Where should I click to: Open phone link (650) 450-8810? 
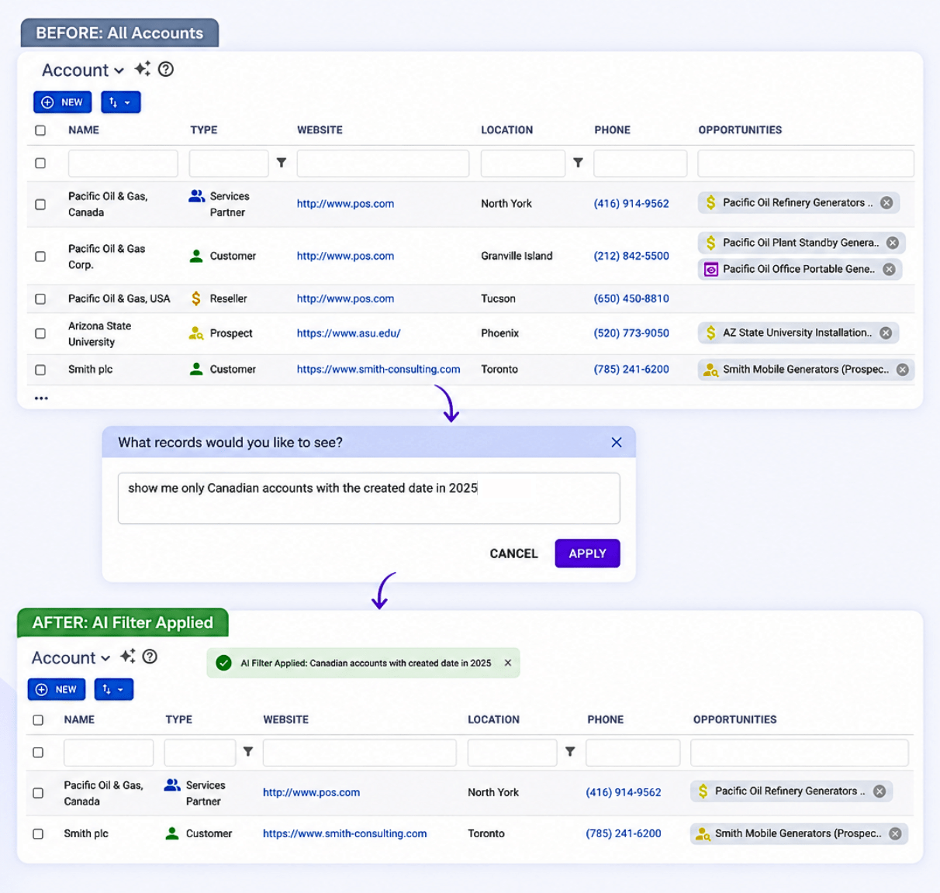pos(631,298)
